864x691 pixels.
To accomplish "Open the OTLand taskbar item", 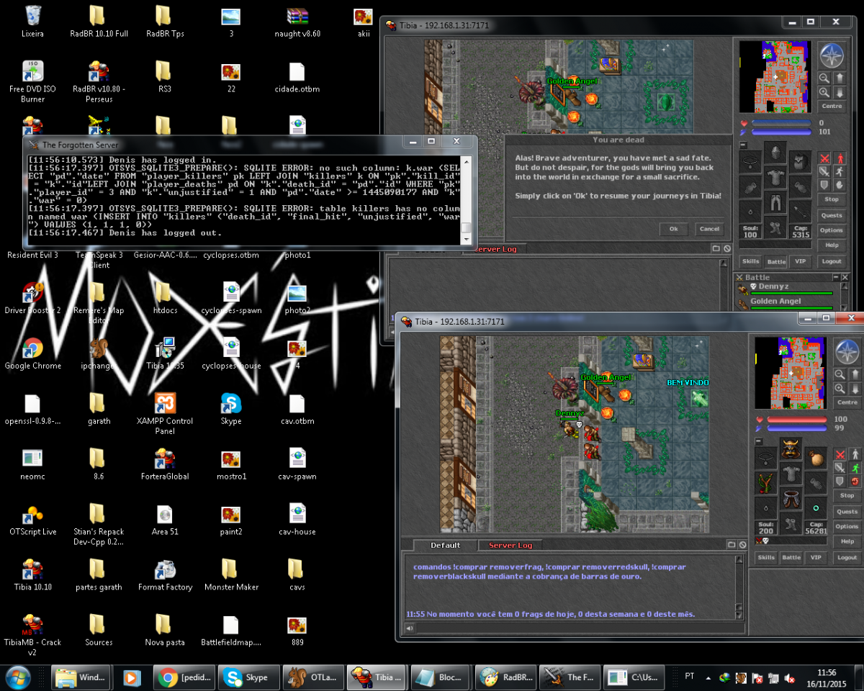I will (x=313, y=677).
